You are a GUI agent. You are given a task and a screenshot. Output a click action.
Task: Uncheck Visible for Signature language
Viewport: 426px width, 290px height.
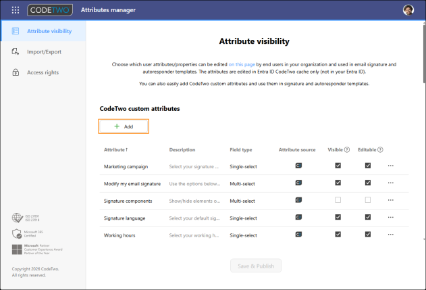(338, 217)
